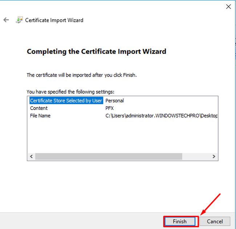236x229 pixels.
Task: Go back using the wizard's back arrow
Action: (x=6, y=20)
